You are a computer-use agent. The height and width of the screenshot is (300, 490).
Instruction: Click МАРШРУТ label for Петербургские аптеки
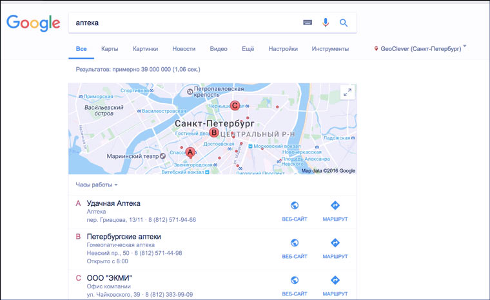click(335, 256)
